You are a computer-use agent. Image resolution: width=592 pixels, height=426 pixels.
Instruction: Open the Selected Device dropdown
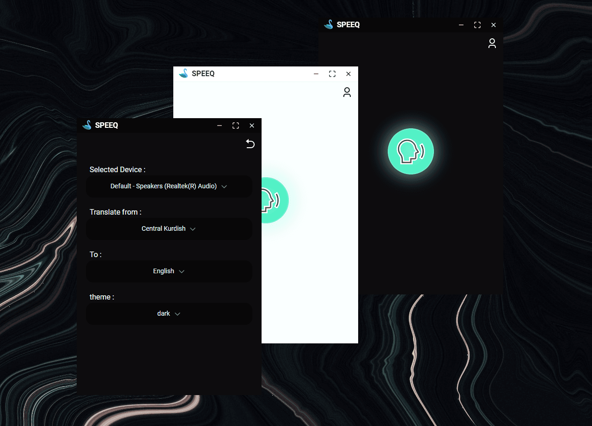[169, 186]
